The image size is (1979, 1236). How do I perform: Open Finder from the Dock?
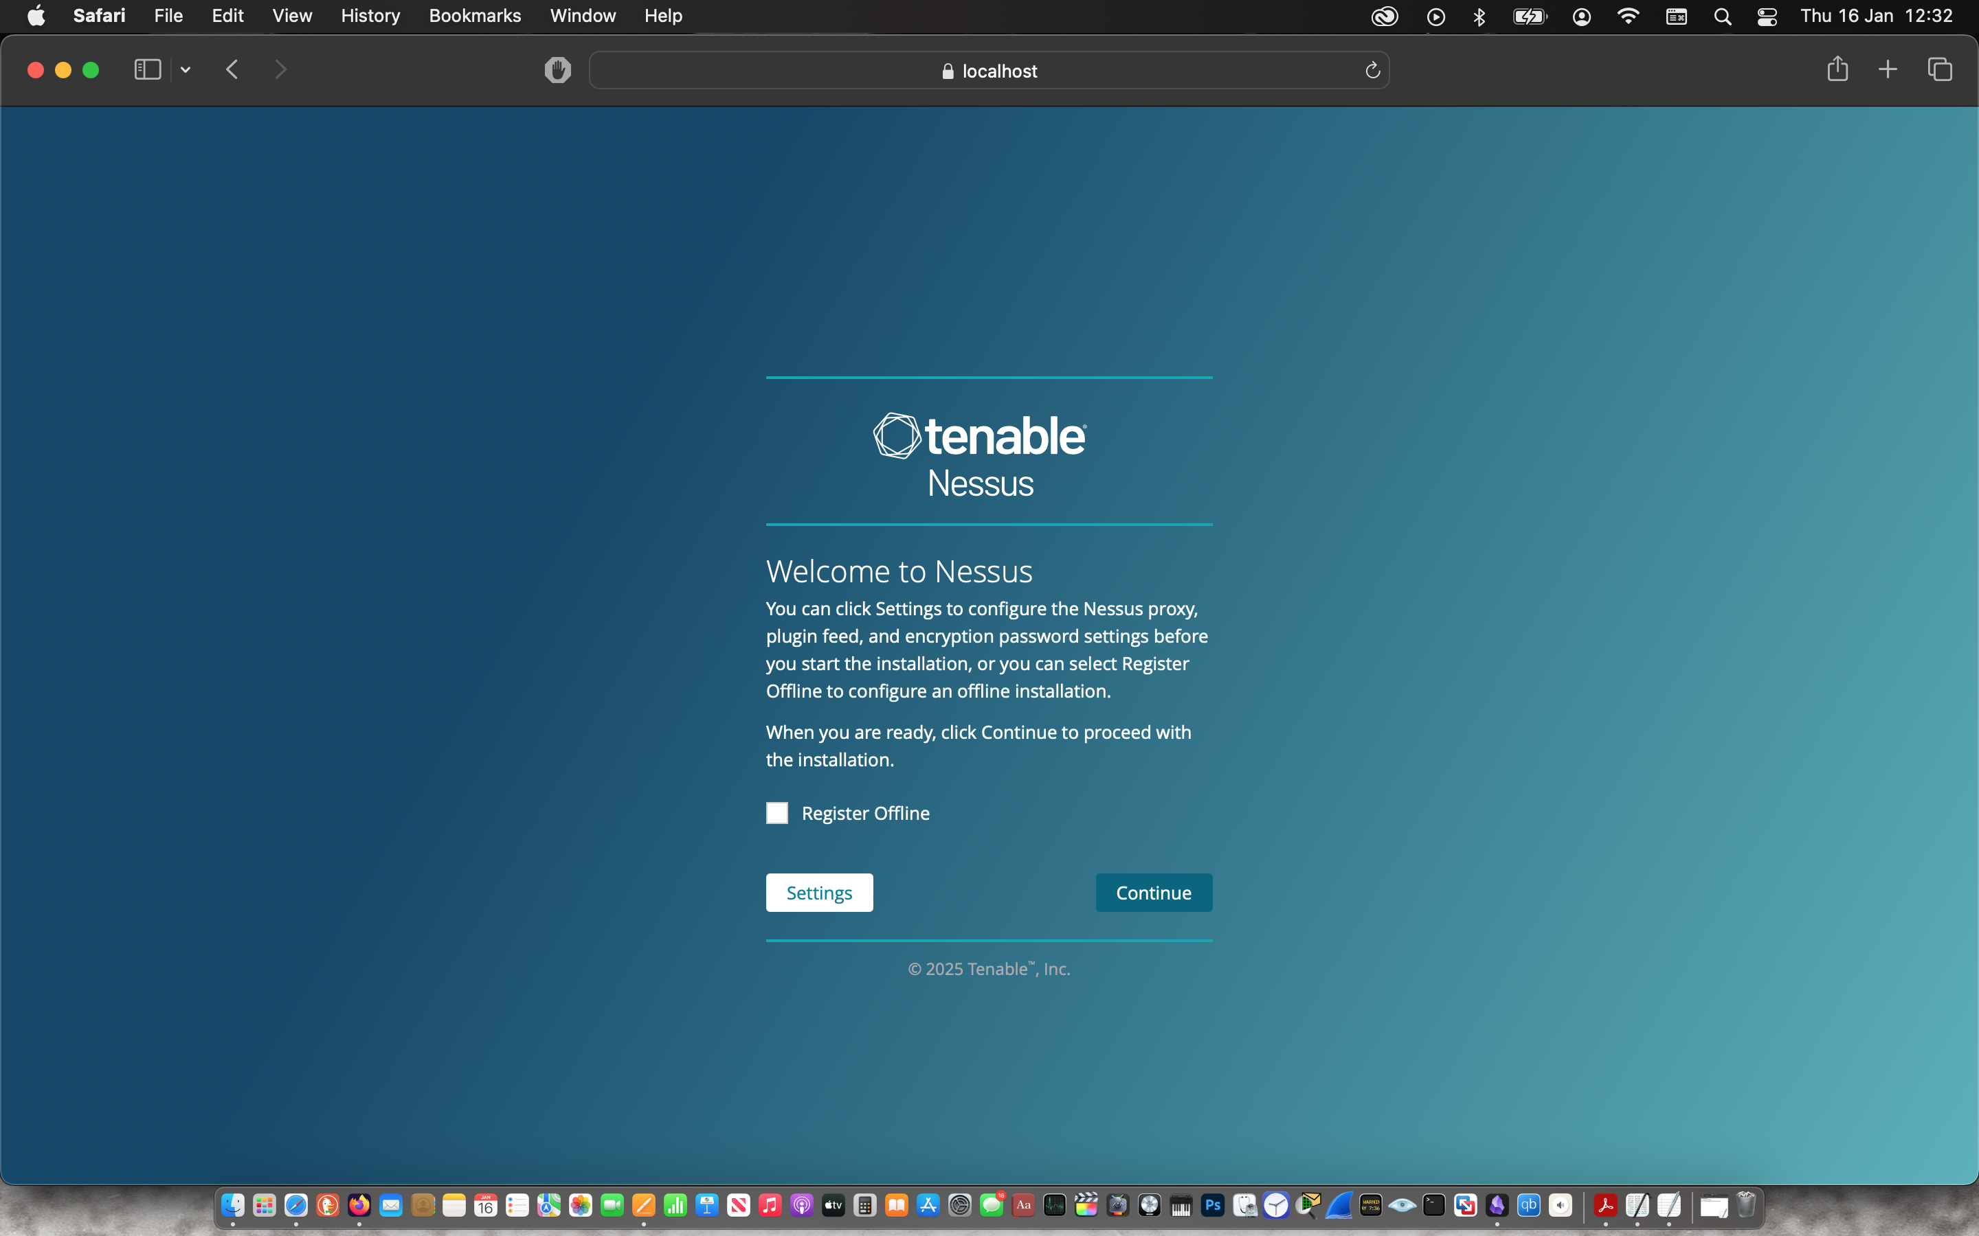(x=233, y=1205)
